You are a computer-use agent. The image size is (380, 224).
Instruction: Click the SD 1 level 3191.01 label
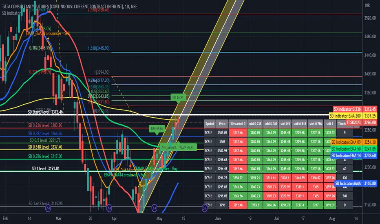(46, 168)
